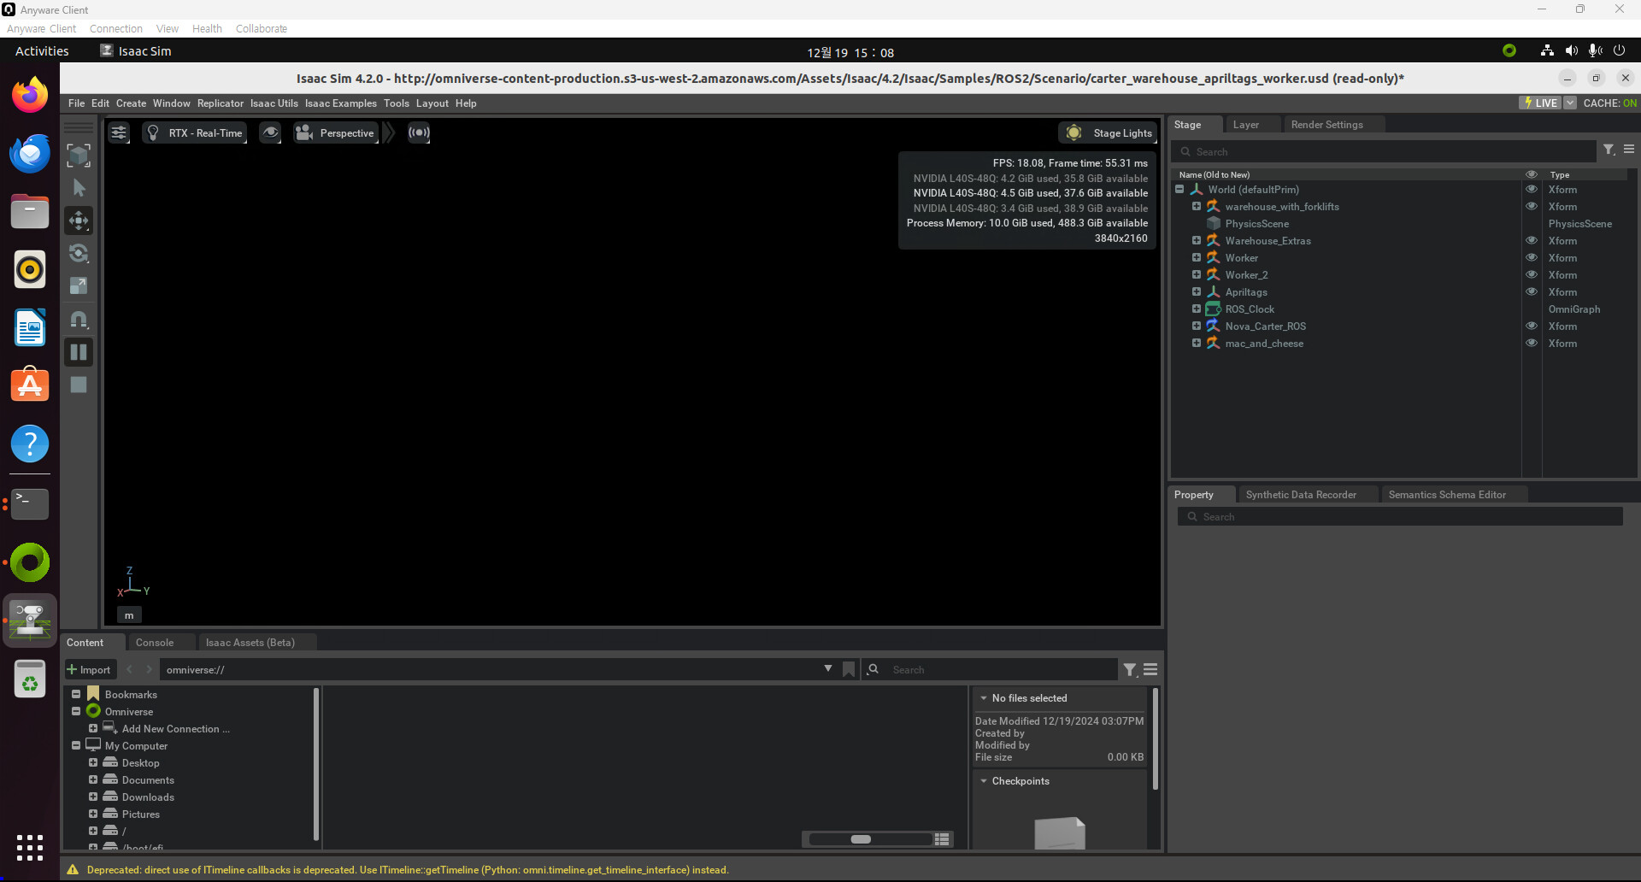Switch to the Layer tab

click(x=1246, y=125)
